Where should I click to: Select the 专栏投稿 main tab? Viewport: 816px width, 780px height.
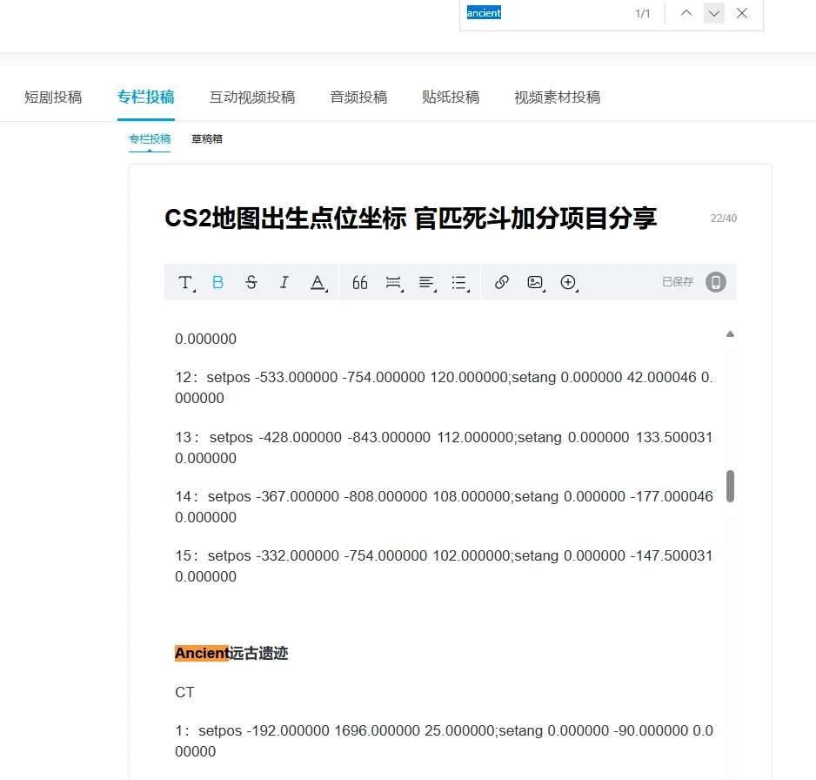[x=146, y=97]
